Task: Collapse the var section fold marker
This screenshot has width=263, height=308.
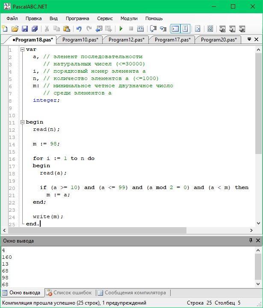Action: pos(23,49)
